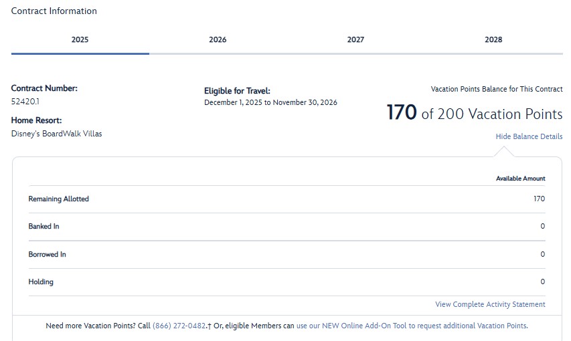Click the Remaining Allotted value of 170

(539, 199)
